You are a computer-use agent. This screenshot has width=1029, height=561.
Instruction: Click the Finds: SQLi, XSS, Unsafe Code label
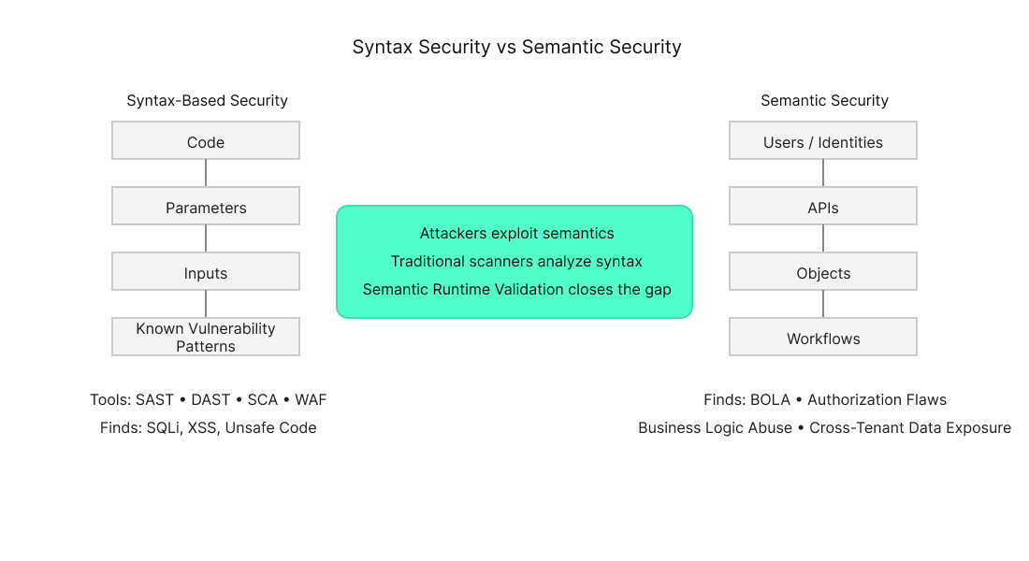click(x=209, y=427)
